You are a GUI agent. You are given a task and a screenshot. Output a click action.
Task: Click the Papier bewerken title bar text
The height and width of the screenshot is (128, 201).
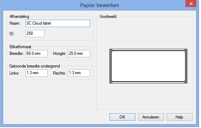coord(100,5)
